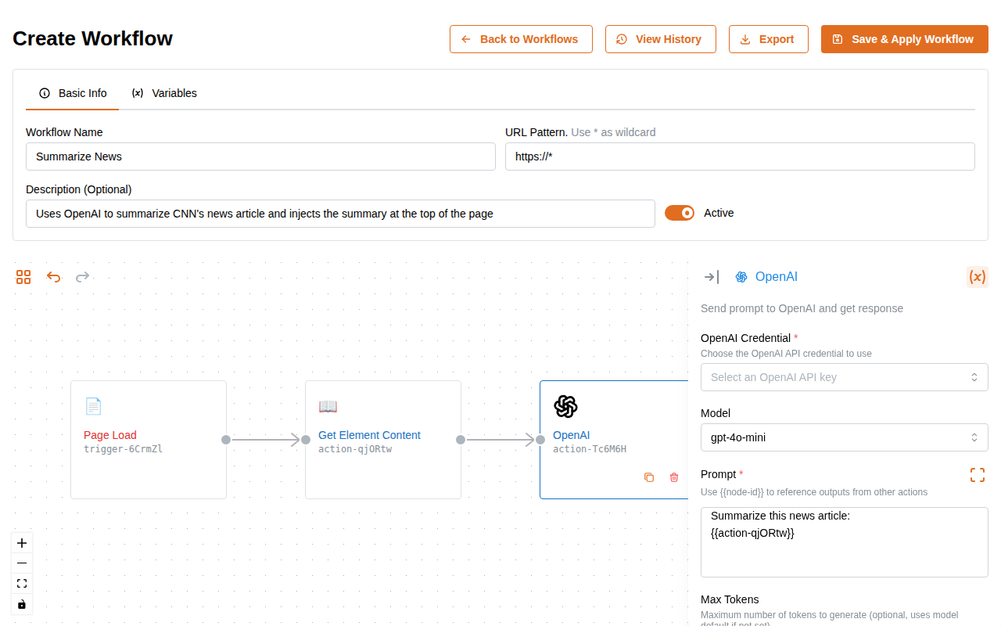Open the OpenAI API key credential dropdown

[x=844, y=376]
